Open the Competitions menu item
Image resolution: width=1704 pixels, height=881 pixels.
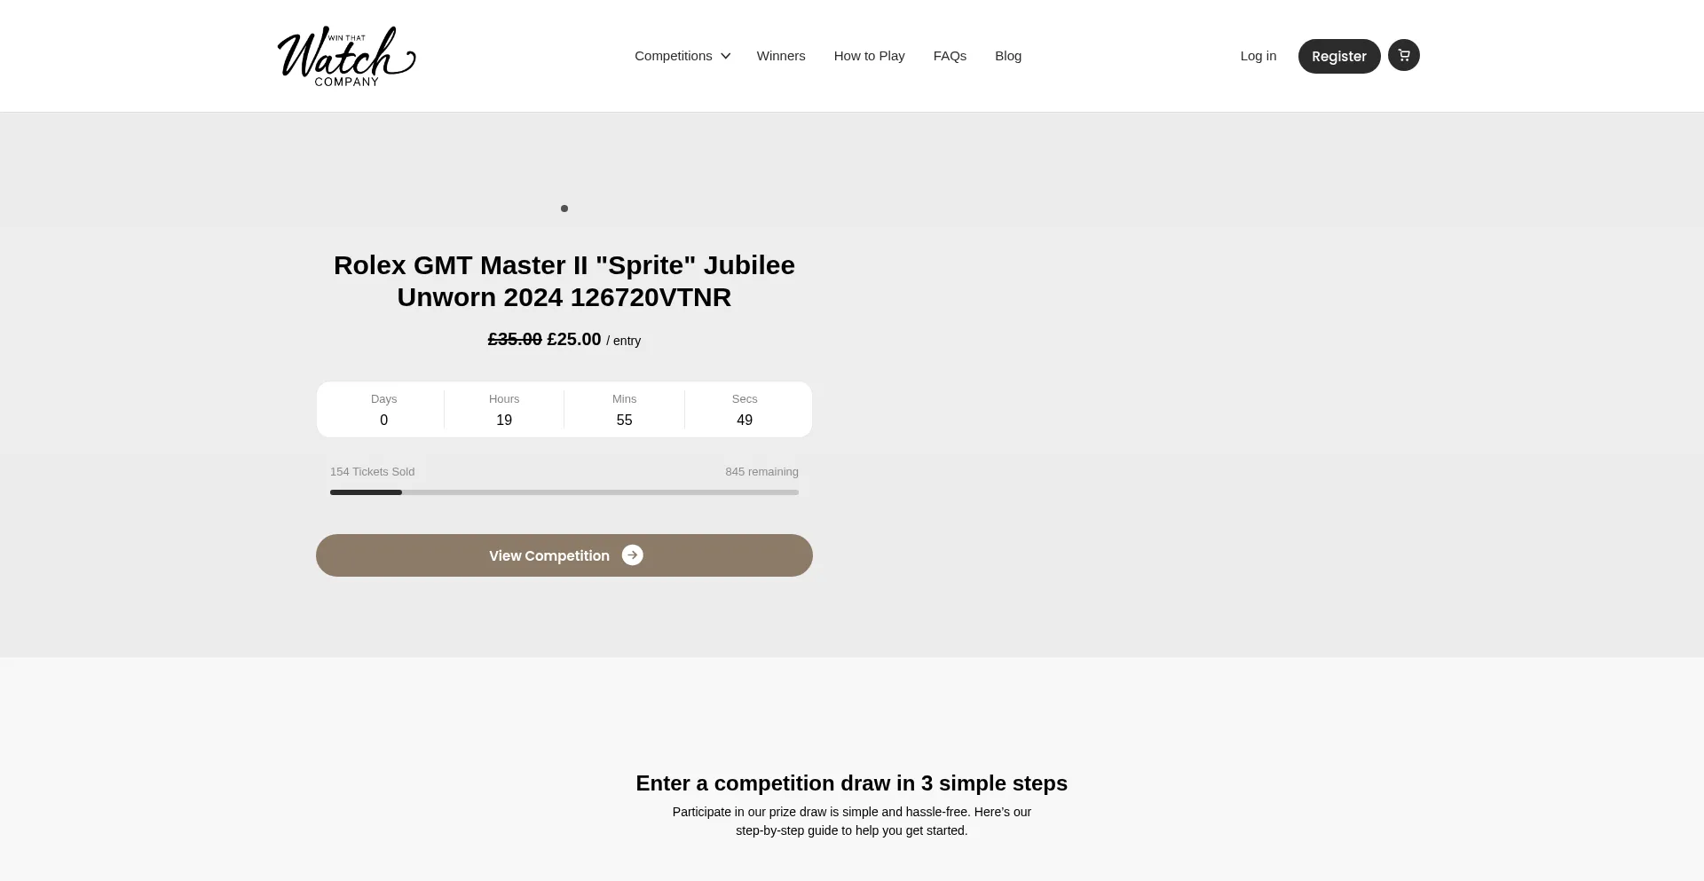coord(674,56)
